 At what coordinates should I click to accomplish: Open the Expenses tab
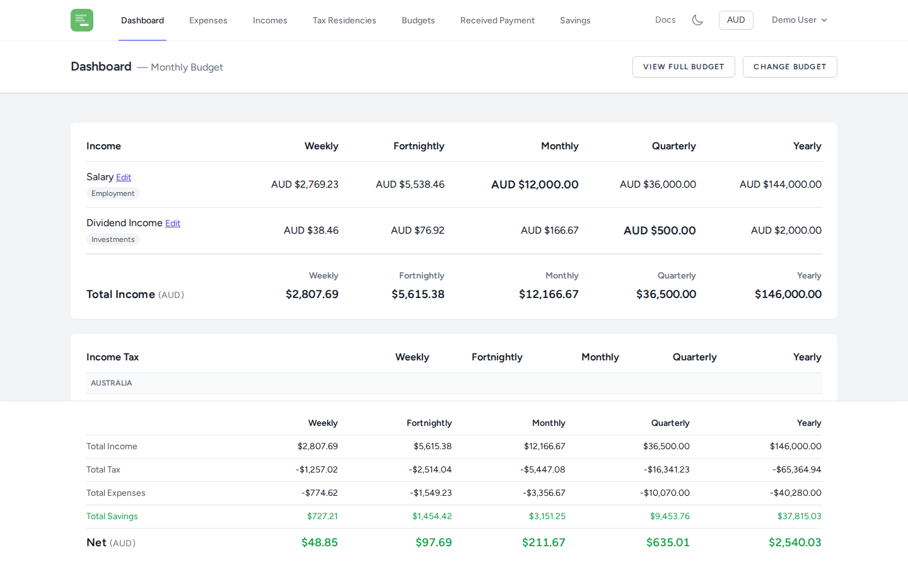[x=208, y=20]
